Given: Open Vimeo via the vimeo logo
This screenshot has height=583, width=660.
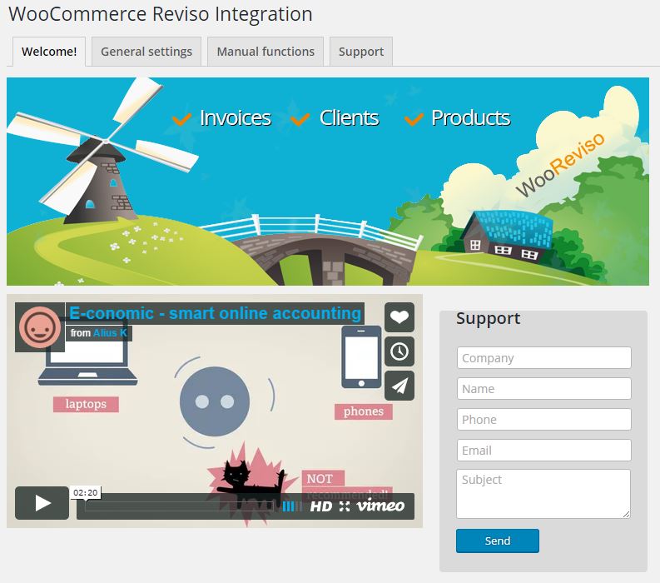Looking at the screenshot, I should 380,506.
